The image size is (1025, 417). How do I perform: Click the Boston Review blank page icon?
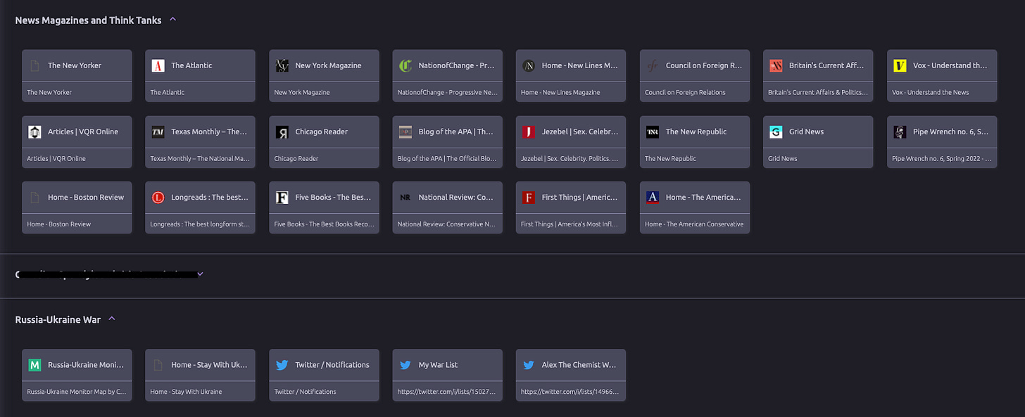coord(34,198)
